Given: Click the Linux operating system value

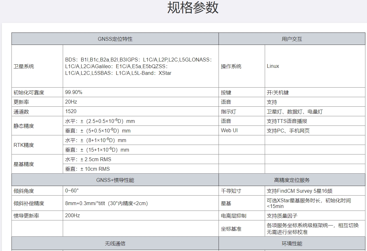Looking at the screenshot, I should (x=273, y=66).
